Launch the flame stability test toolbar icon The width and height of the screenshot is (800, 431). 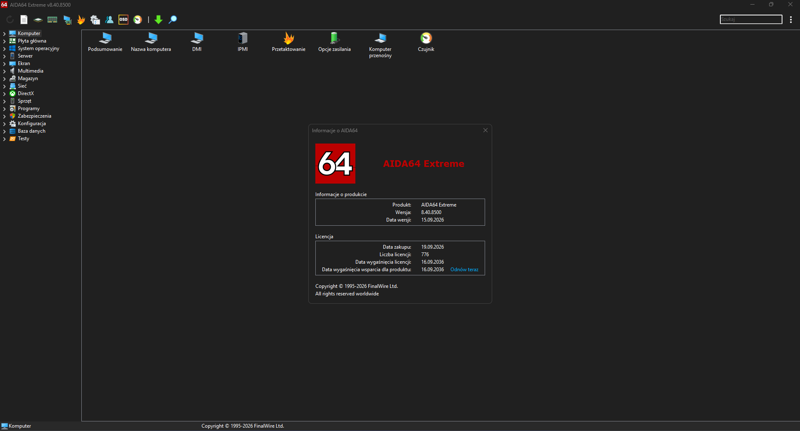coord(81,20)
